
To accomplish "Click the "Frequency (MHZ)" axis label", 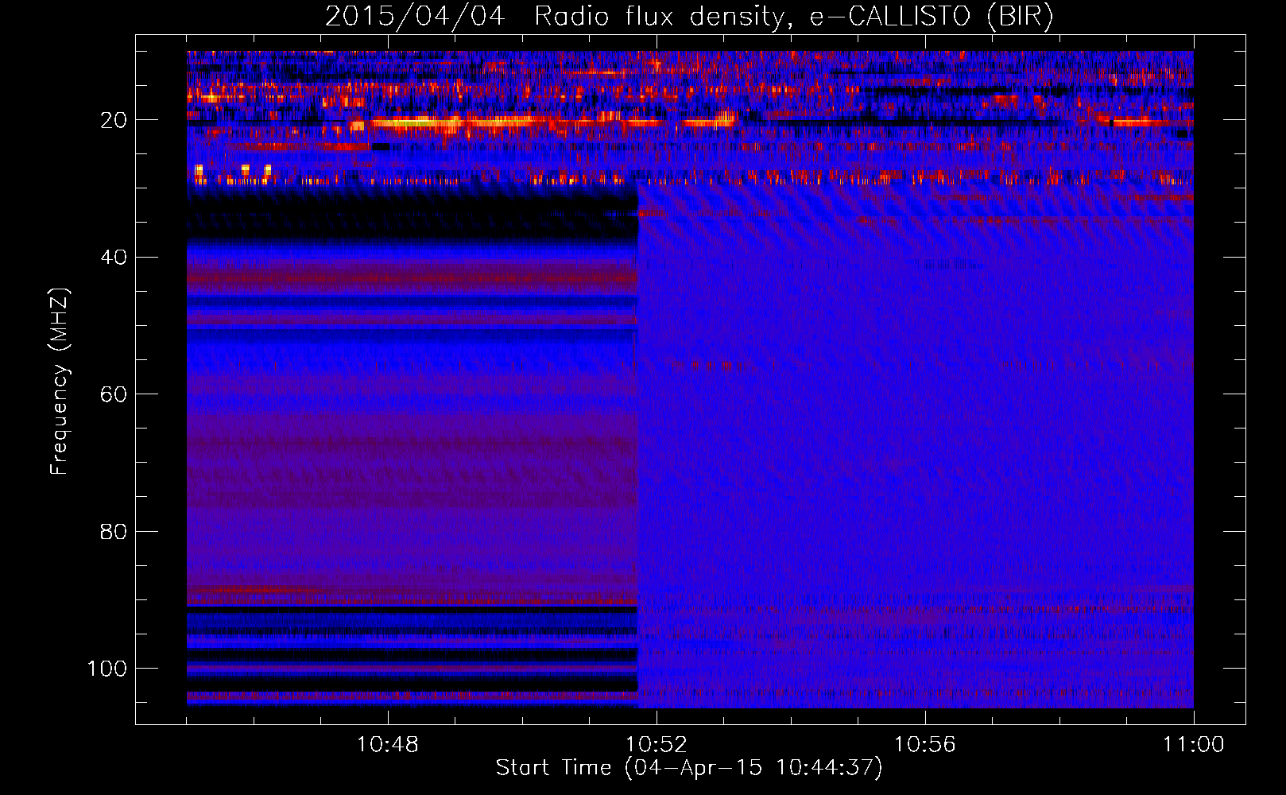I will 60,382.
